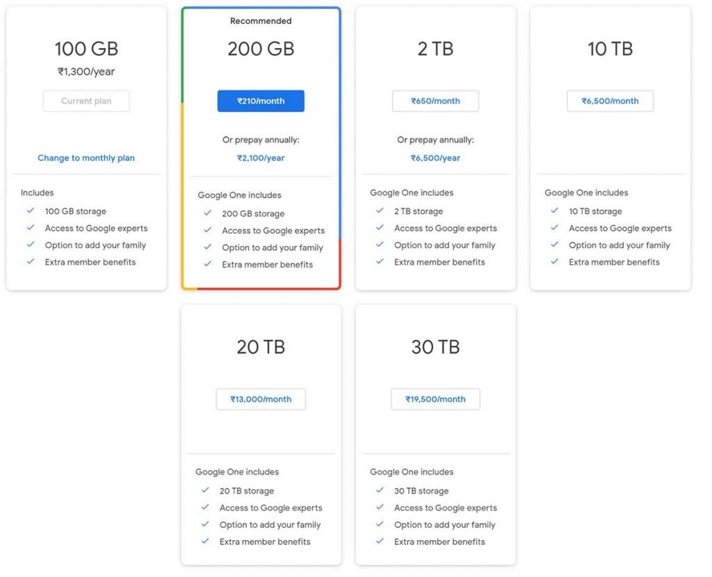Click Extra member benefits text in 30 TB card

439,542
